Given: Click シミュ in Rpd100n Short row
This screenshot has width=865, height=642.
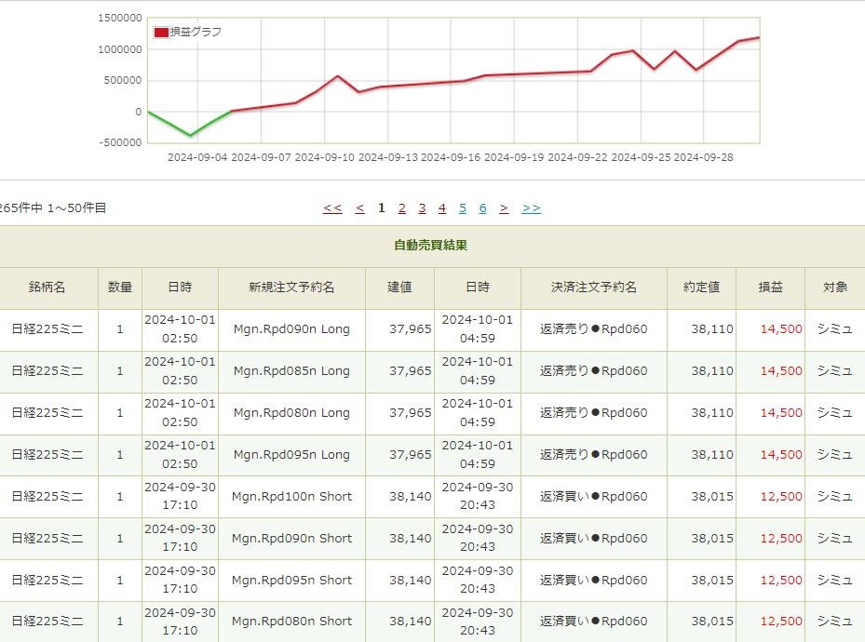Looking at the screenshot, I should point(834,497).
